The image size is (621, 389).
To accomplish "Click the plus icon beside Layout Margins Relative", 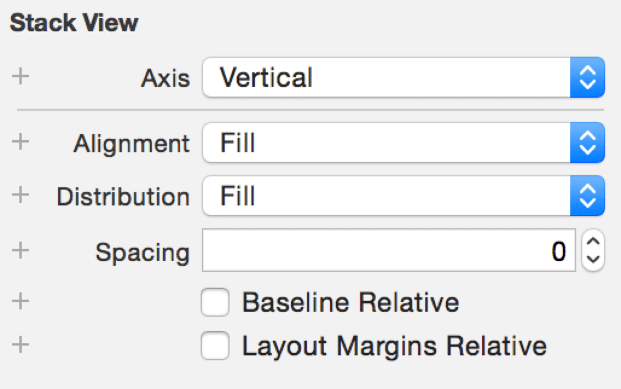I will 21,345.
